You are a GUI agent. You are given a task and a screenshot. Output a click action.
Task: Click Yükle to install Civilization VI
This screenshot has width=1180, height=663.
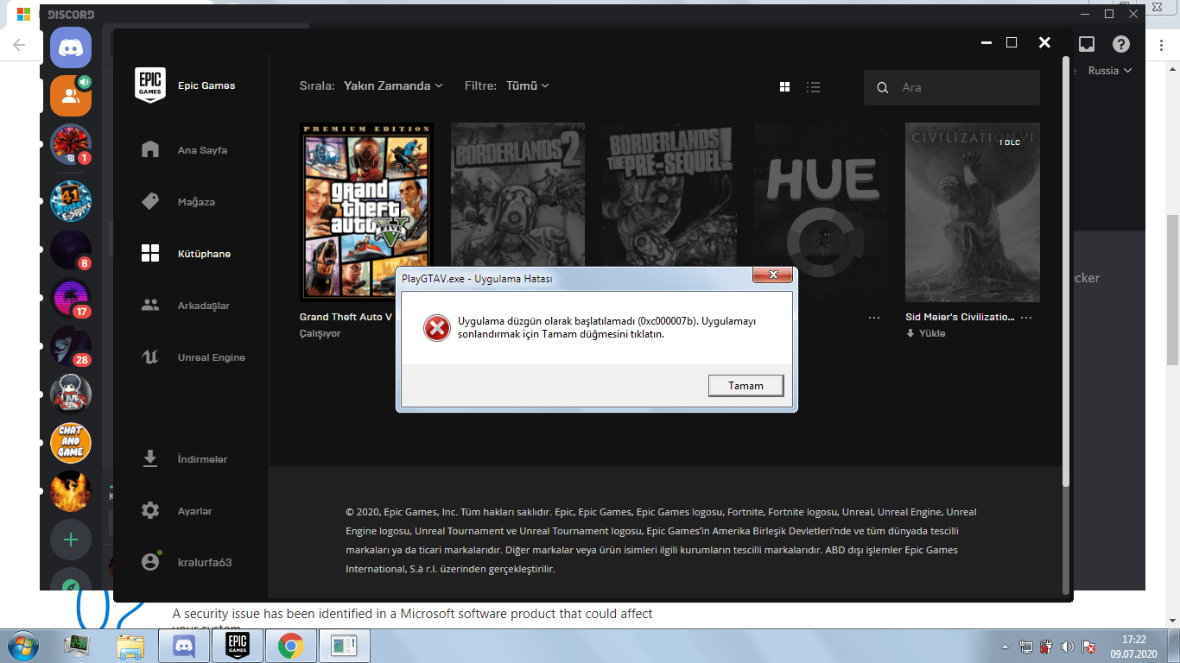point(926,333)
